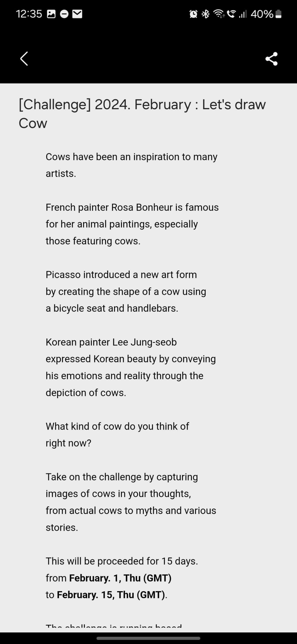This screenshot has width=297, height=644.
Task: Tap the Wi-Fi calling status icon
Action: (x=231, y=14)
